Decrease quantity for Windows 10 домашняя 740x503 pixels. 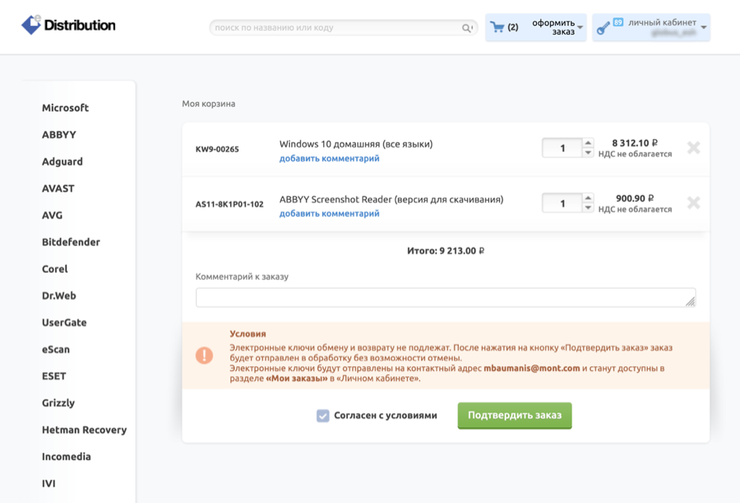(587, 152)
